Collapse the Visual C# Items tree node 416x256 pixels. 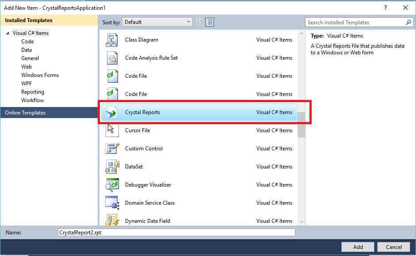point(8,33)
